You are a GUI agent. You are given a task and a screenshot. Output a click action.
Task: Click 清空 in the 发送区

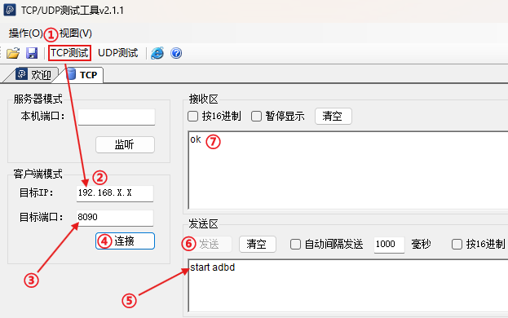coord(257,244)
